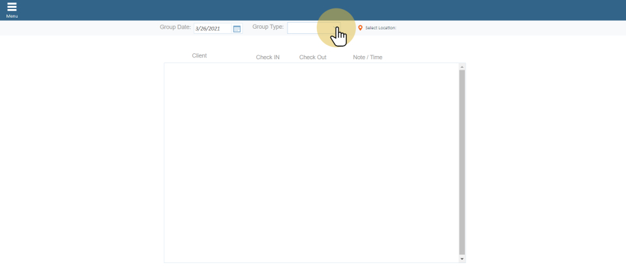
Task: Click the Group Date label
Action: tap(175, 27)
